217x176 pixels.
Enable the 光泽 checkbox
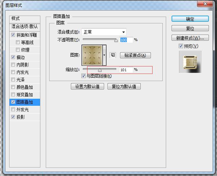pos(13,80)
